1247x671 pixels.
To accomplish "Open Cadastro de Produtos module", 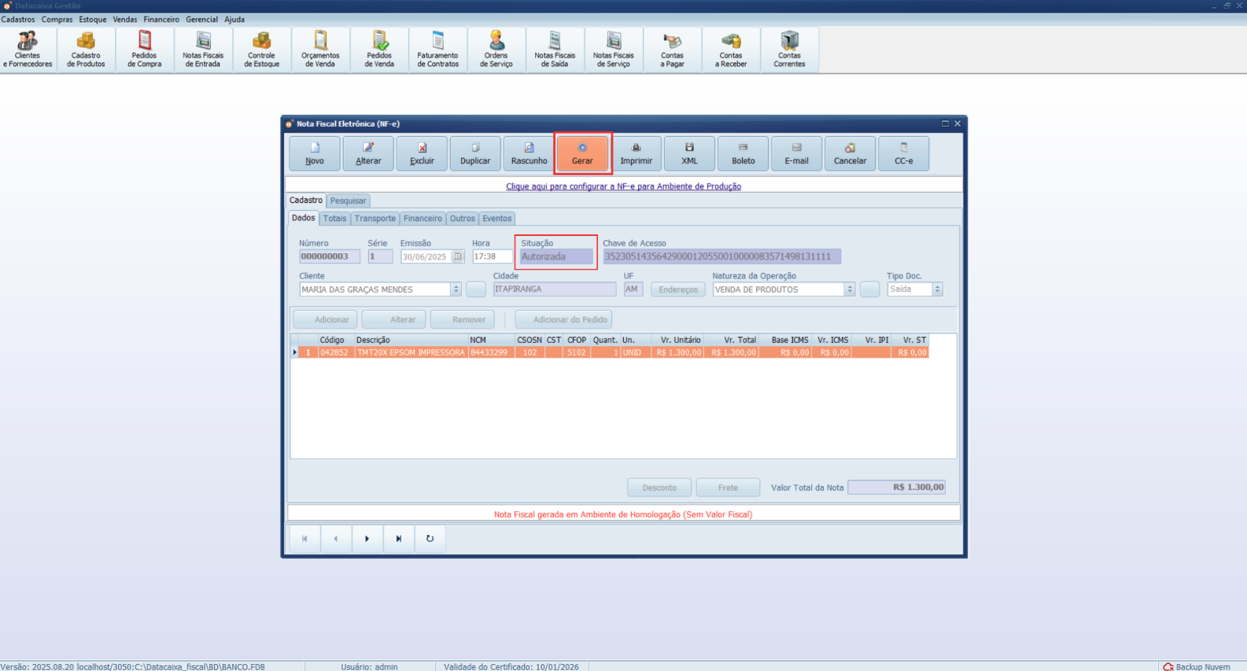I will pos(86,50).
